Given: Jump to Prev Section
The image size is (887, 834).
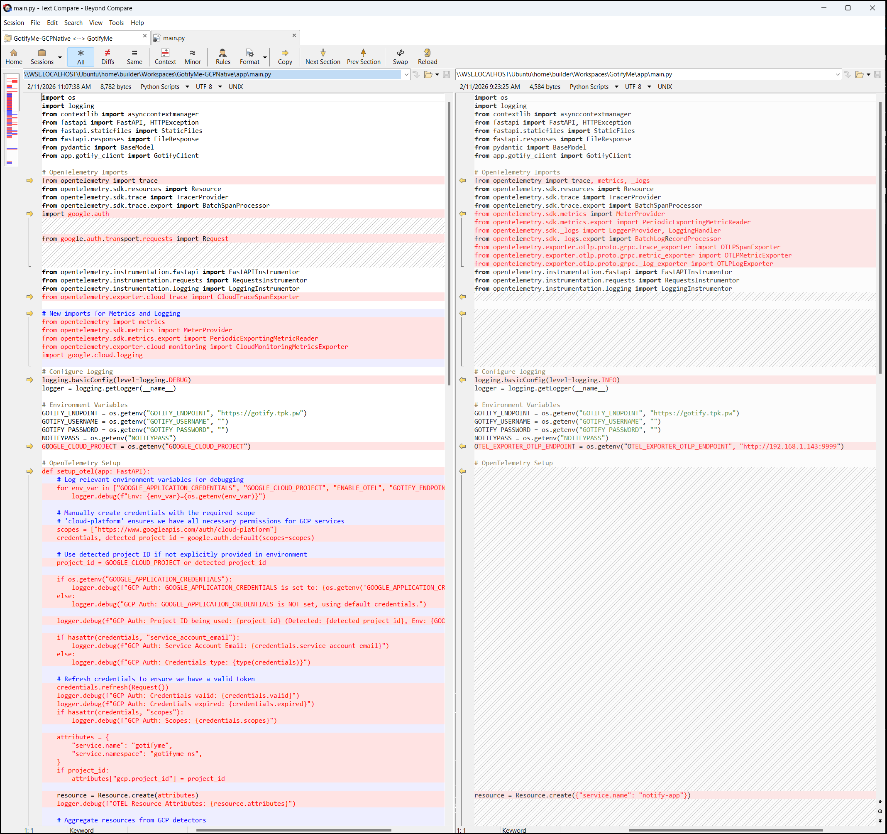Looking at the screenshot, I should 363,57.
